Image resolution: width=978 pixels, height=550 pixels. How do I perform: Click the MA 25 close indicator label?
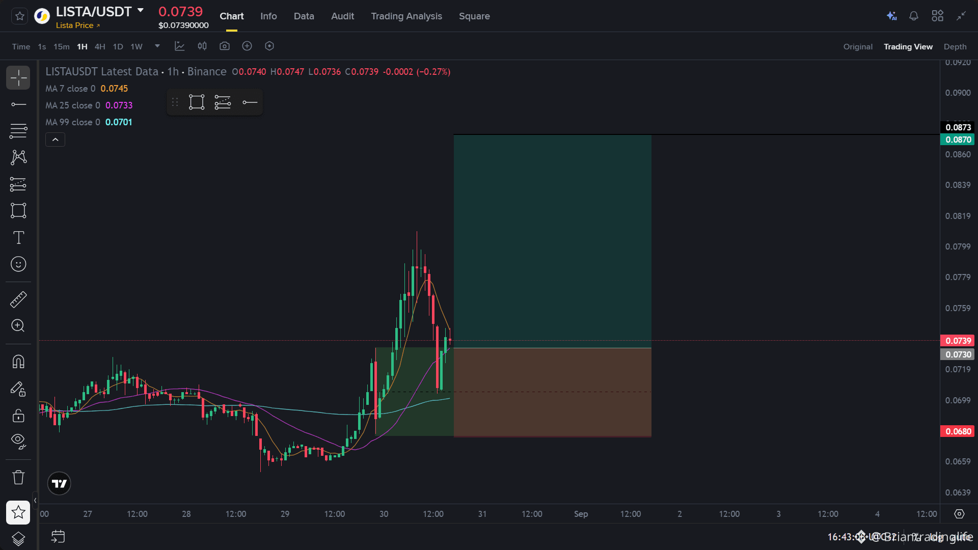(73, 105)
